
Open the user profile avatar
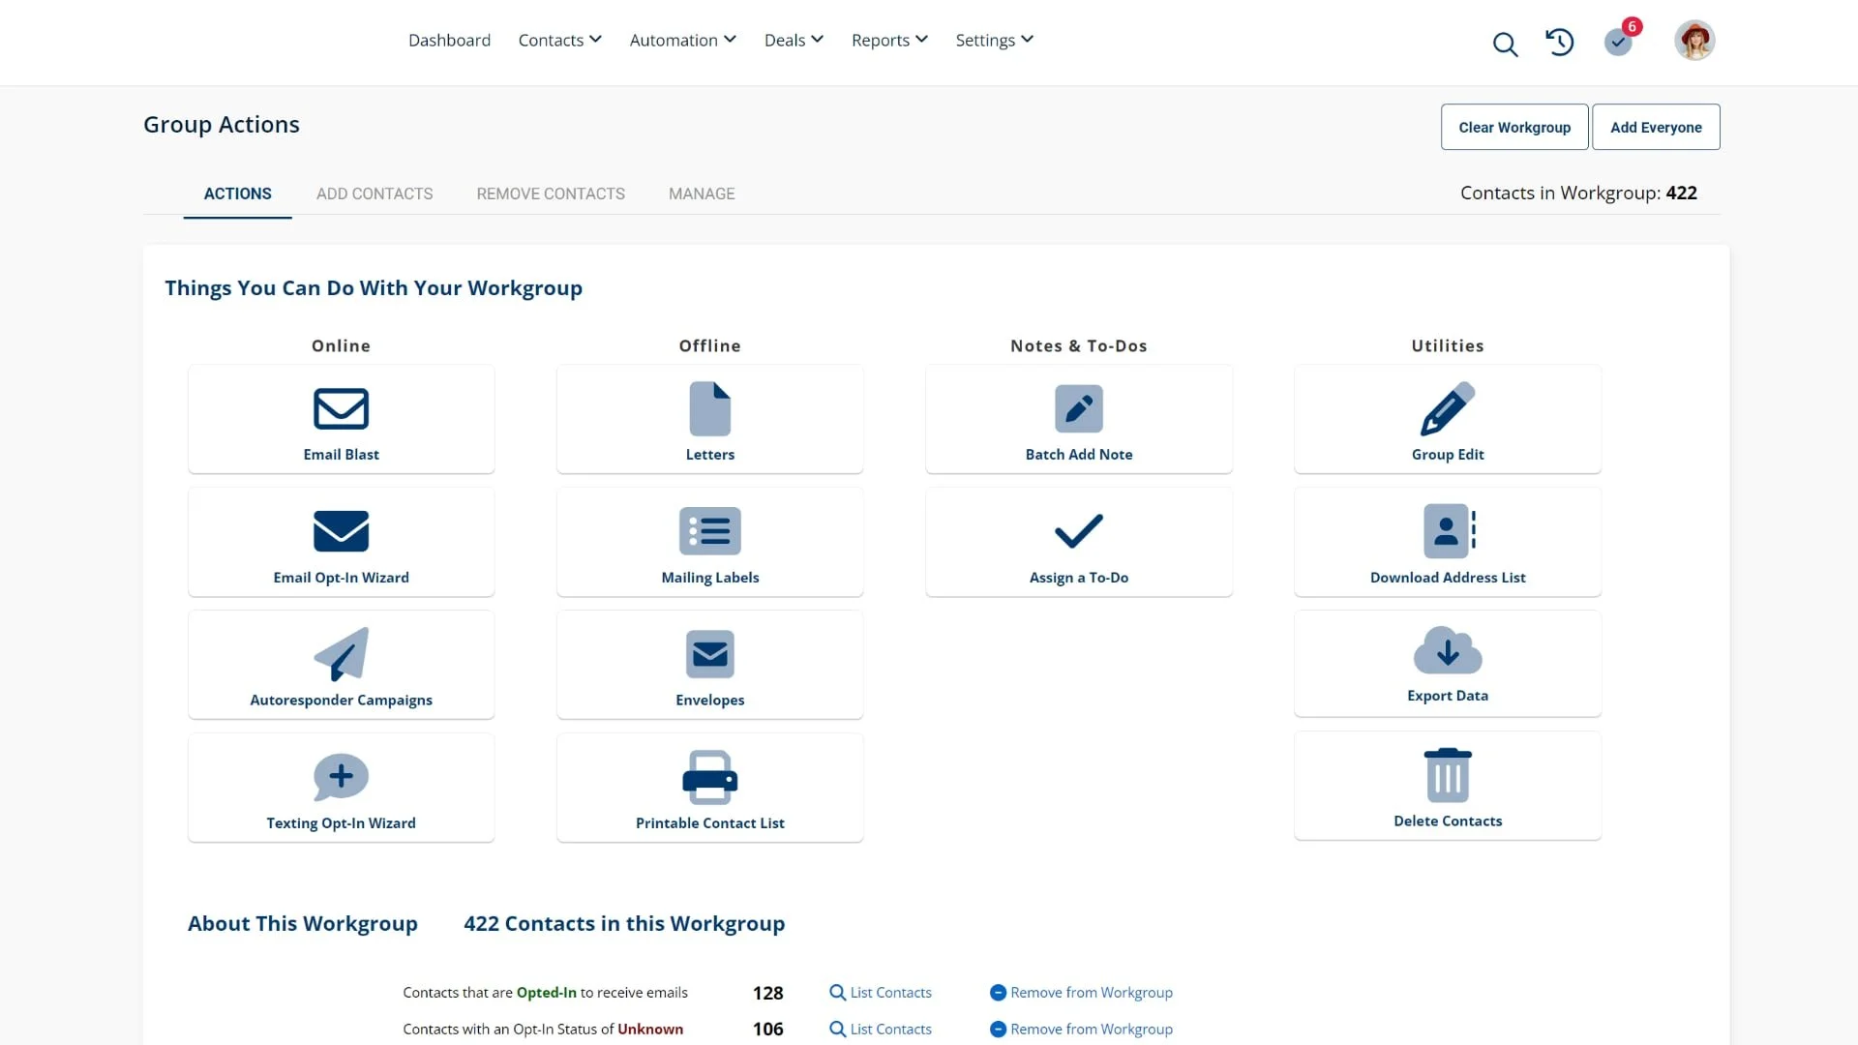[1693, 41]
